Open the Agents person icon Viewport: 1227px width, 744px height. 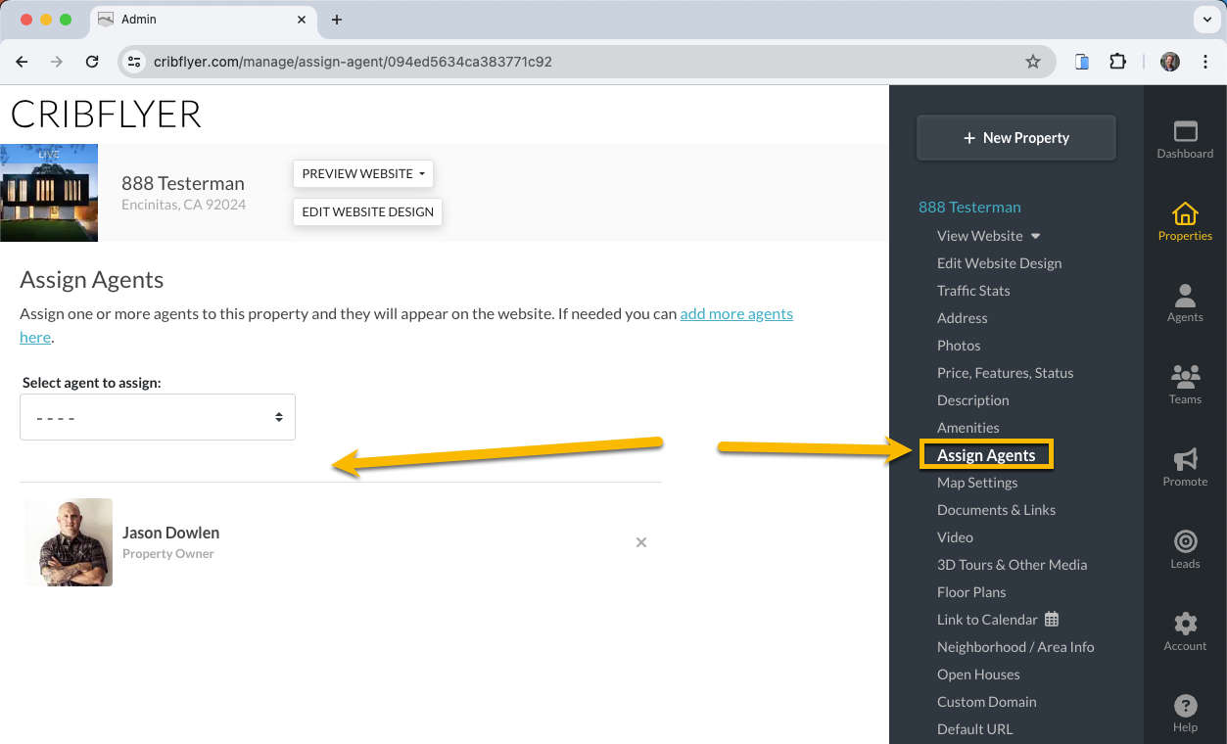(x=1185, y=295)
